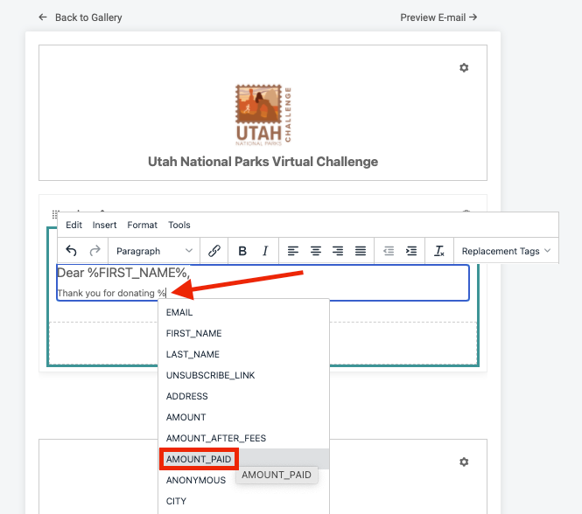Choose FIRST_NAME from the tag list
The height and width of the screenshot is (514, 582).
click(x=243, y=333)
